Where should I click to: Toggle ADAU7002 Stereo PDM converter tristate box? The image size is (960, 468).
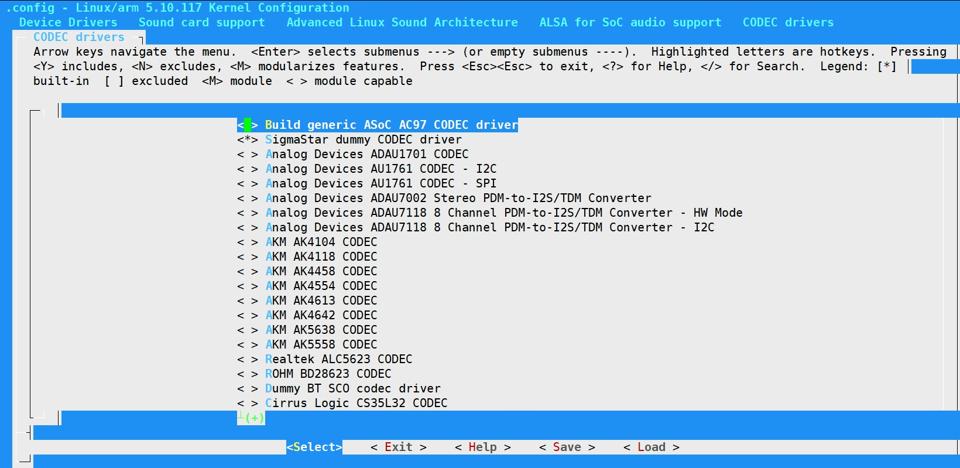tap(248, 198)
